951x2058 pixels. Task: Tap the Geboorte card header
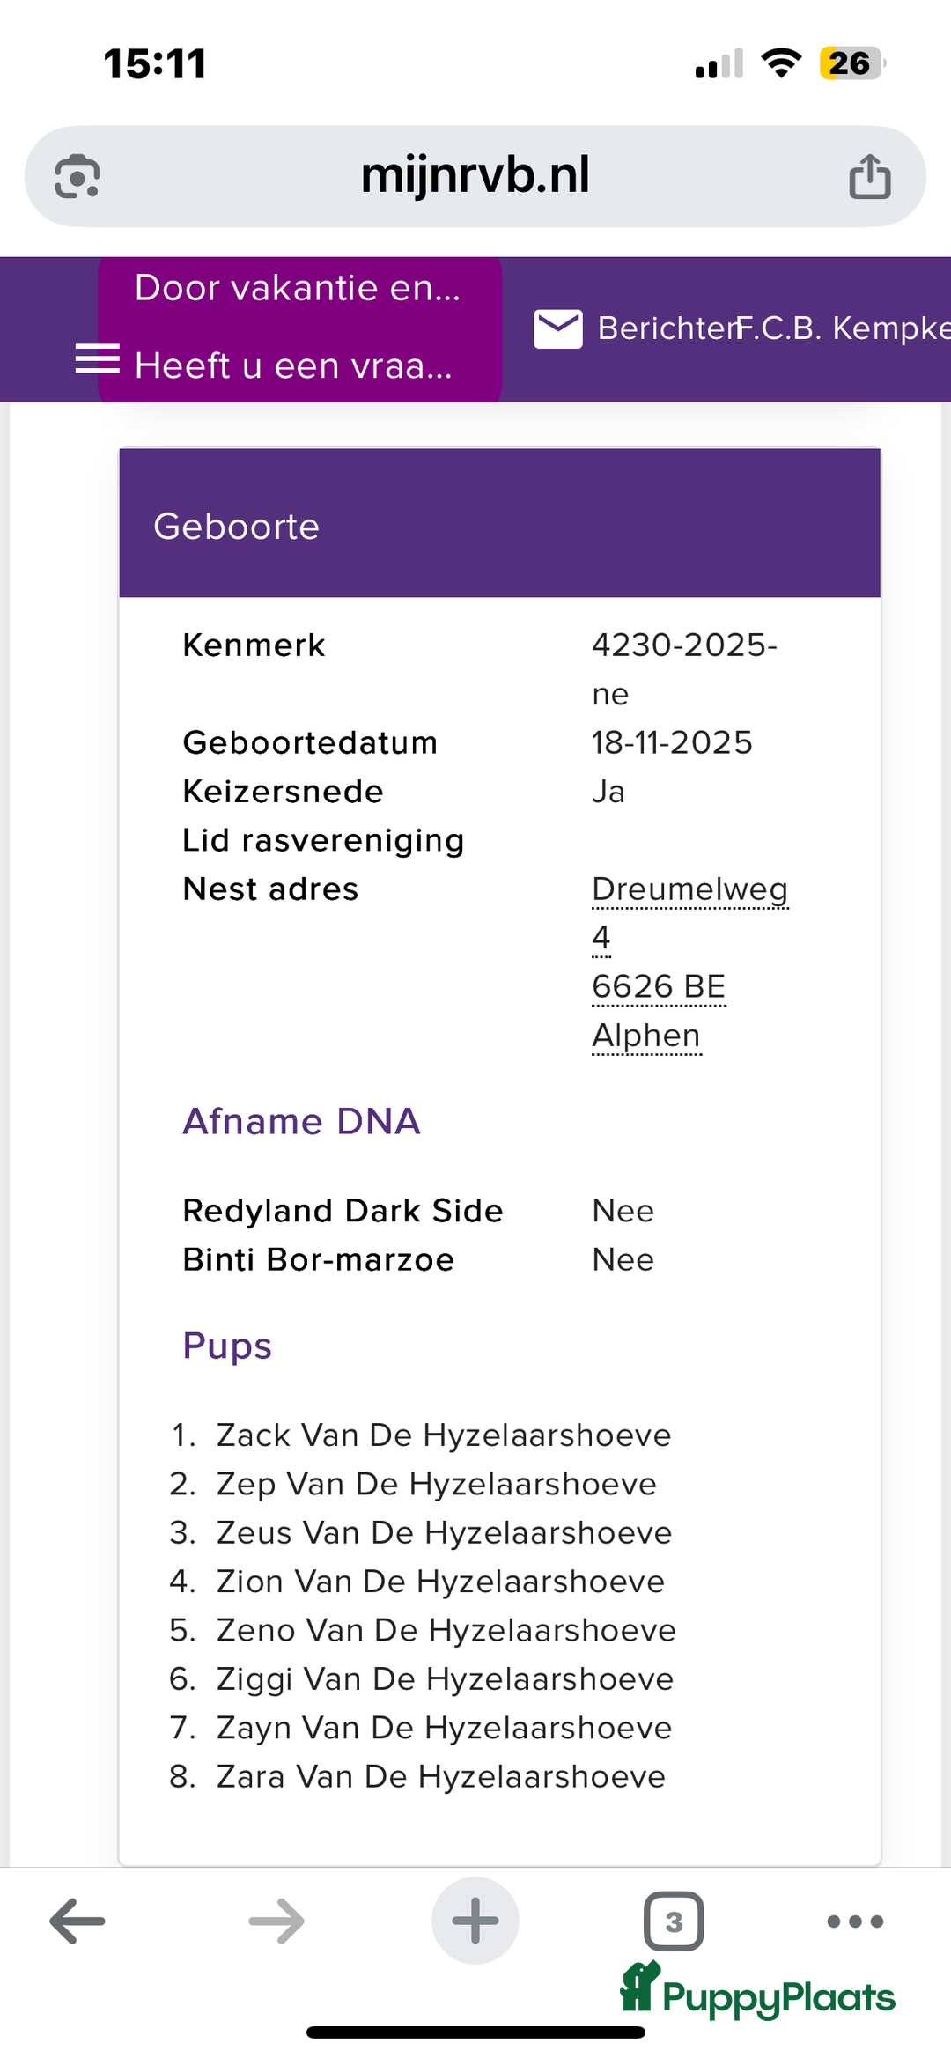click(499, 525)
